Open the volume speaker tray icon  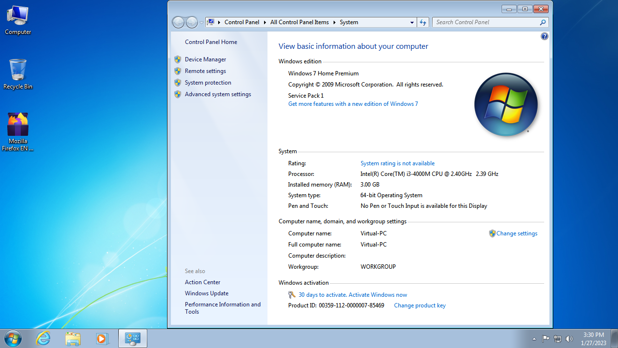(x=569, y=339)
